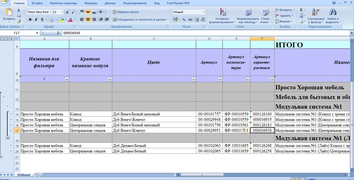
Task: Toggle italic formatting (К)
Action: point(36,20)
